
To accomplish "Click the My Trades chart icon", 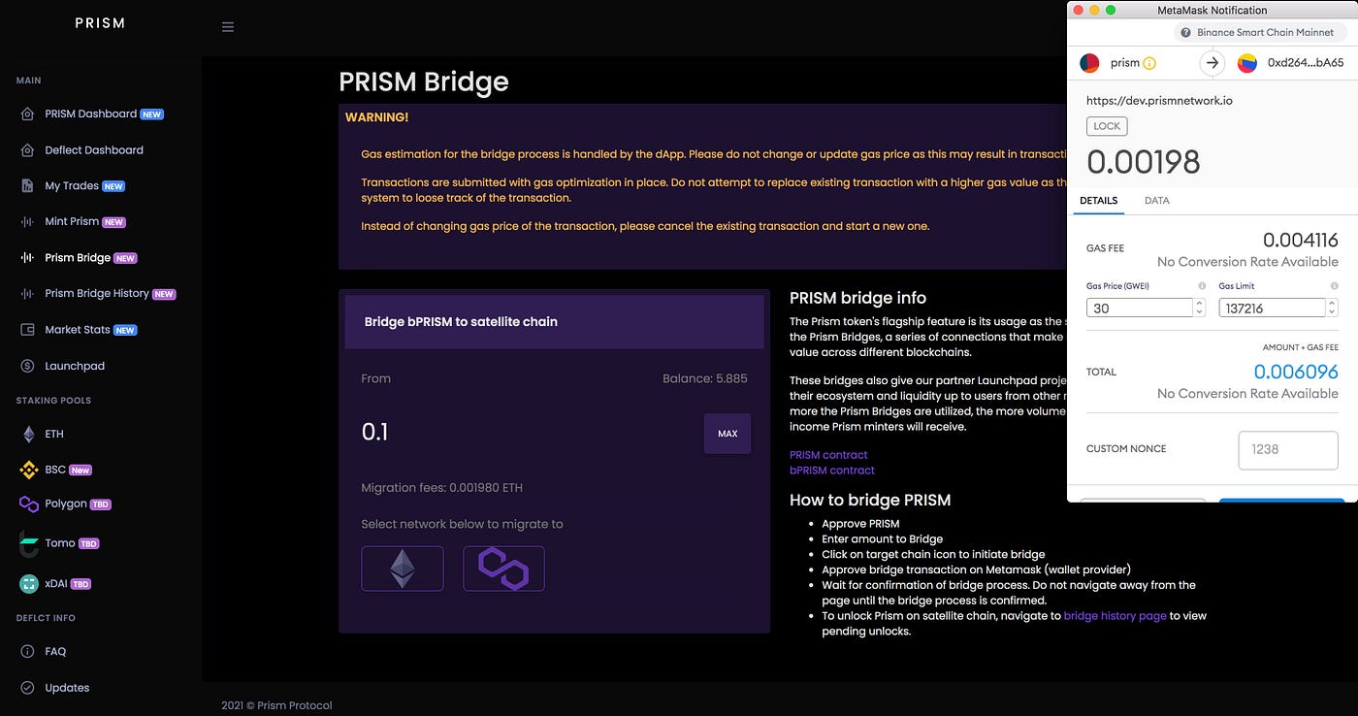I will [x=28, y=185].
